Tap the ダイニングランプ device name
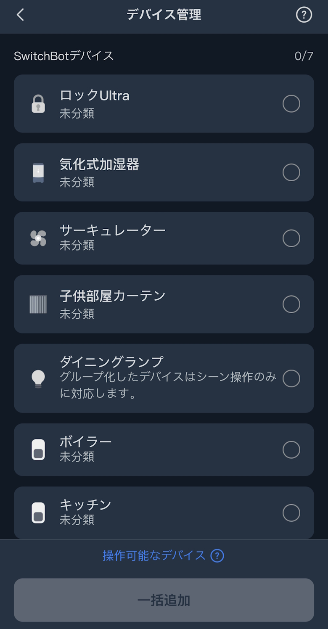 [x=111, y=362]
